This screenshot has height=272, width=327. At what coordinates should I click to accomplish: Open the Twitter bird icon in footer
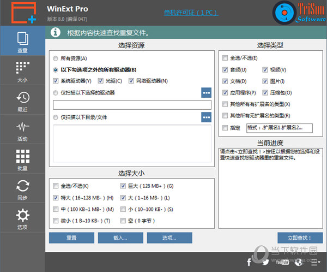265,262
